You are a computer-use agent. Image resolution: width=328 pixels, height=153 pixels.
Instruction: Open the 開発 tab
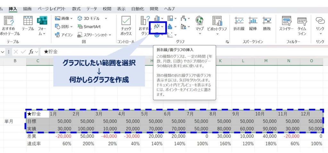click(x=154, y=9)
